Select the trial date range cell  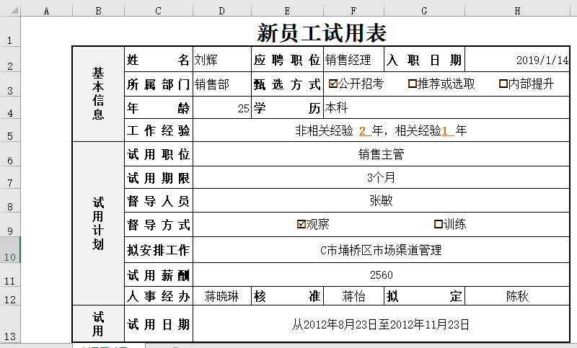(x=381, y=324)
